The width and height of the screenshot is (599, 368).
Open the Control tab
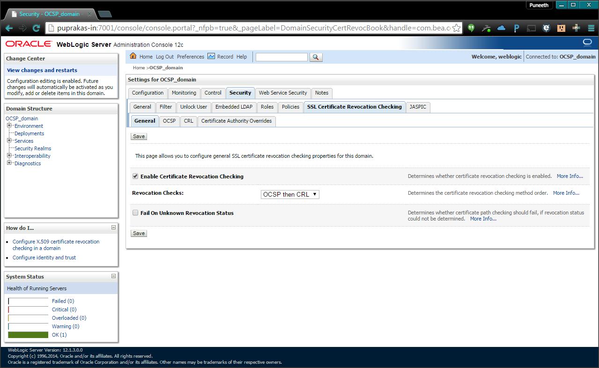pos(213,93)
